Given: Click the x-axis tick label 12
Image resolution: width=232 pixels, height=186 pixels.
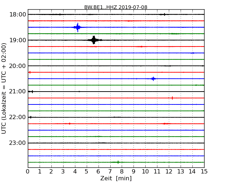Looking at the screenshot, I should (x=169, y=171).
